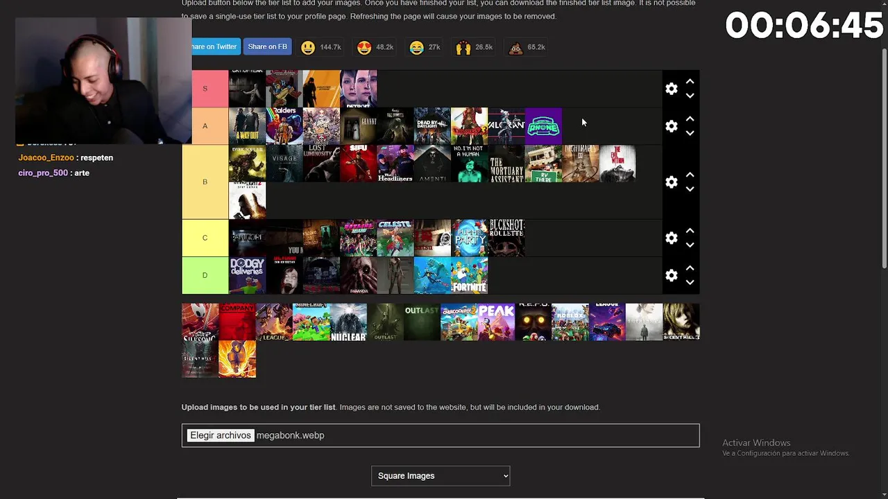
Task: Click the Share on FB button
Action: click(267, 46)
